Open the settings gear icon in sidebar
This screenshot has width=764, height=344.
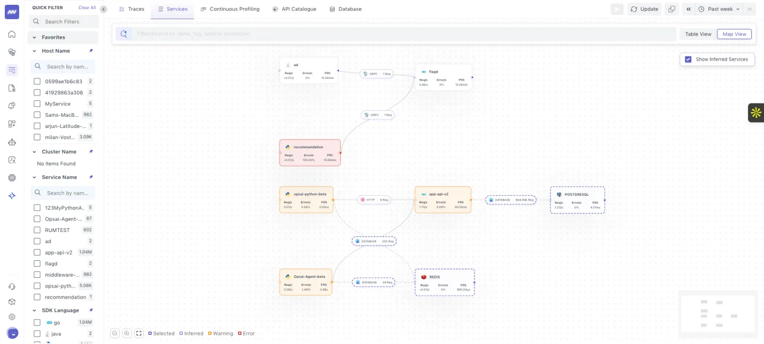[x=12, y=317]
